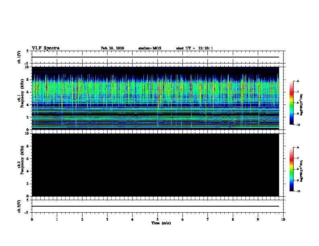Click the "8" kHz tick on ch.1 axis
The width and height of the screenshot is (319, 246).
pos(28,80)
